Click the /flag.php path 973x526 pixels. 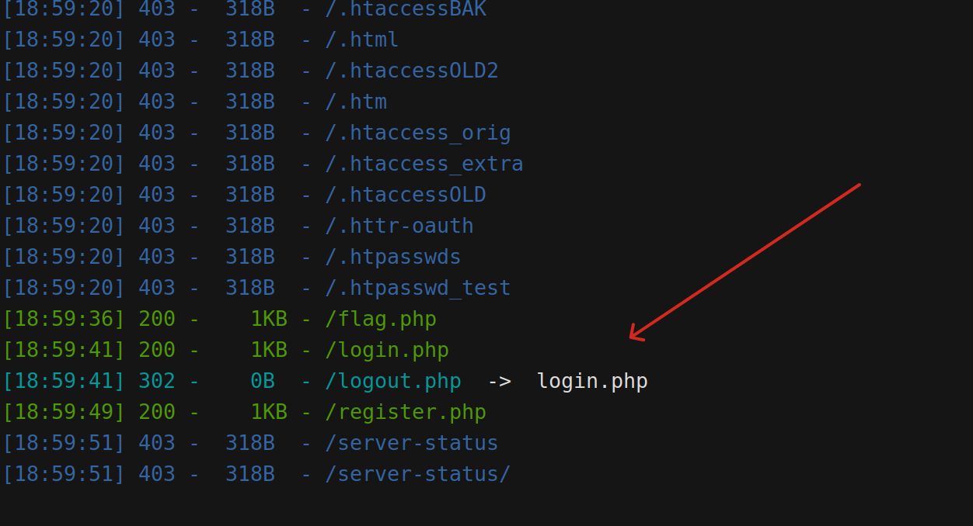(x=380, y=319)
